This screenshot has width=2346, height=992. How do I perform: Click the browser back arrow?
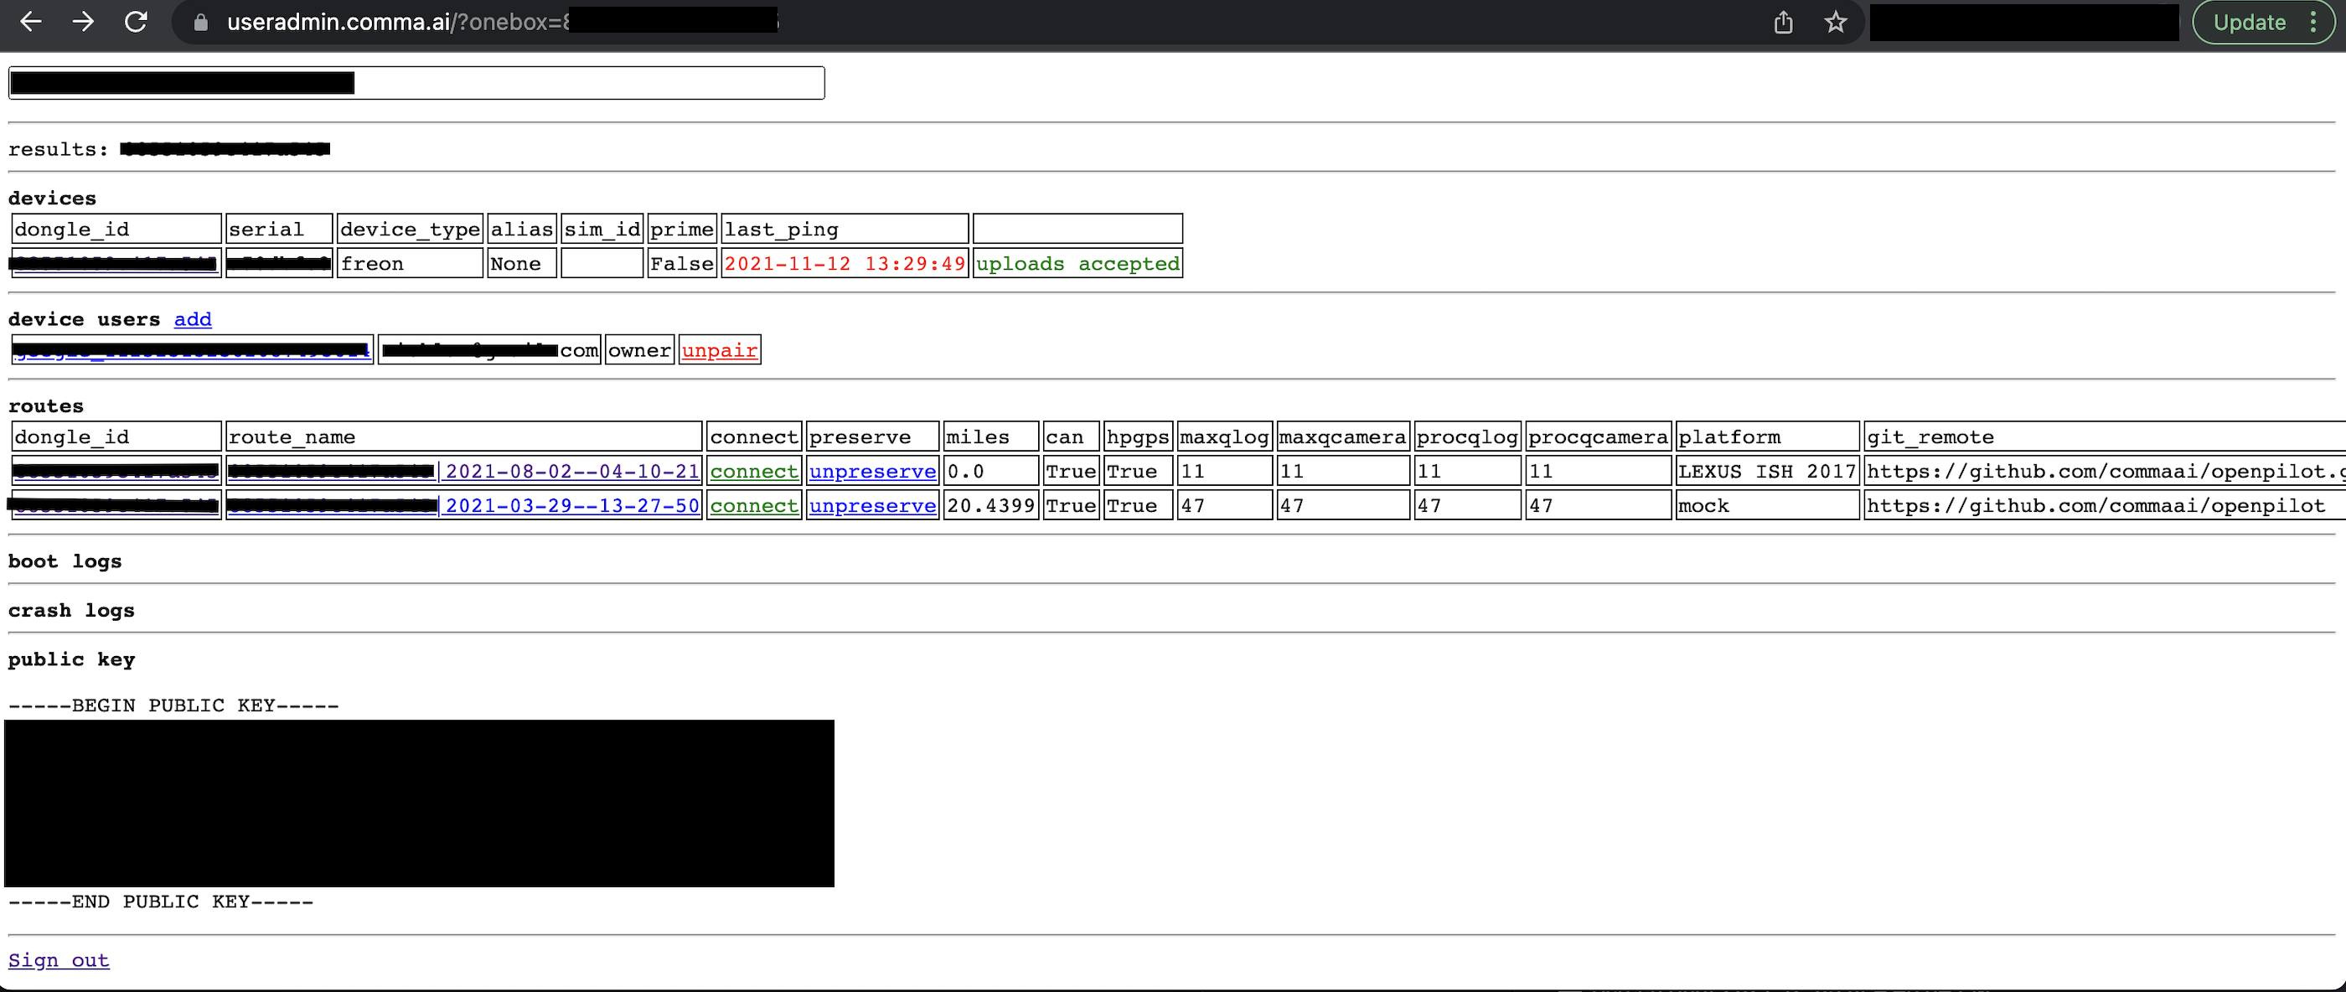pyautogui.click(x=31, y=22)
